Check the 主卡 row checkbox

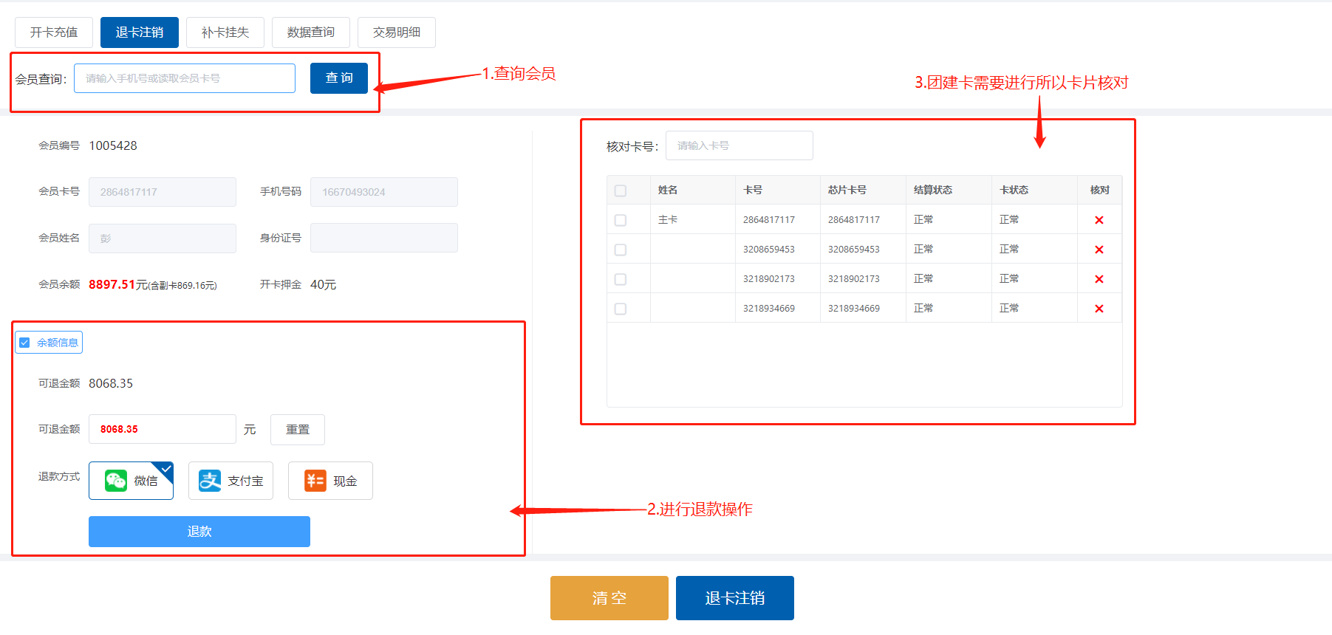621,220
